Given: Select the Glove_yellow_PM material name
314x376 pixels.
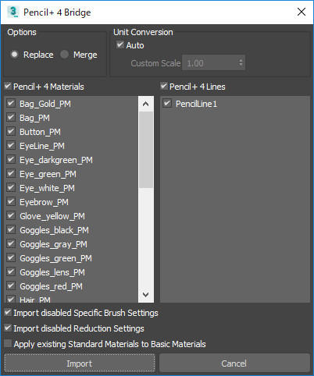Looking at the screenshot, I should (x=52, y=216).
